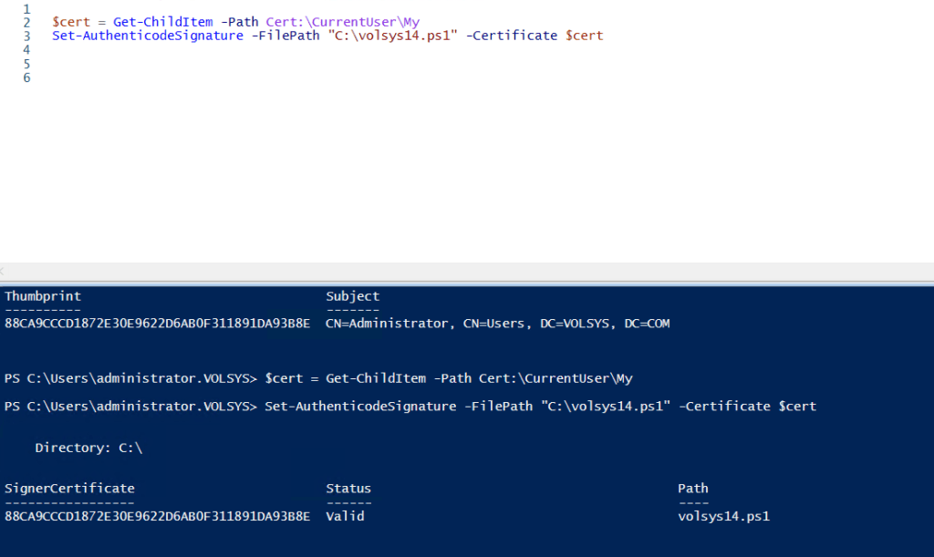Click the SignerCertificate column header in the console

tap(69, 489)
